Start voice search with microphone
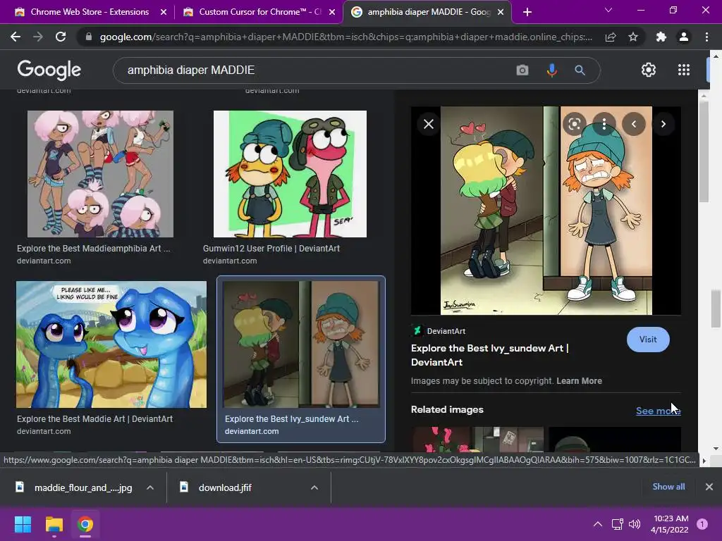This screenshot has height=541, width=722. click(x=551, y=70)
